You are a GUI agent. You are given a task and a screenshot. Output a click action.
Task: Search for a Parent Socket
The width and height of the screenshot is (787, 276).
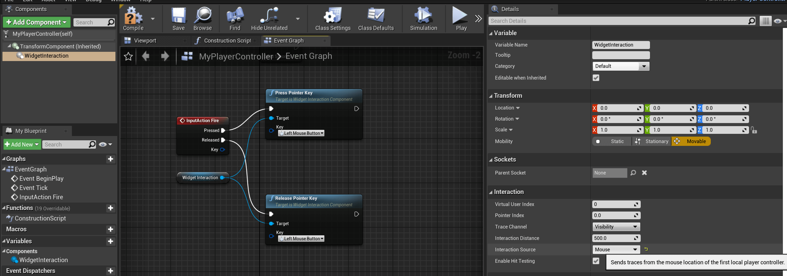tap(633, 173)
